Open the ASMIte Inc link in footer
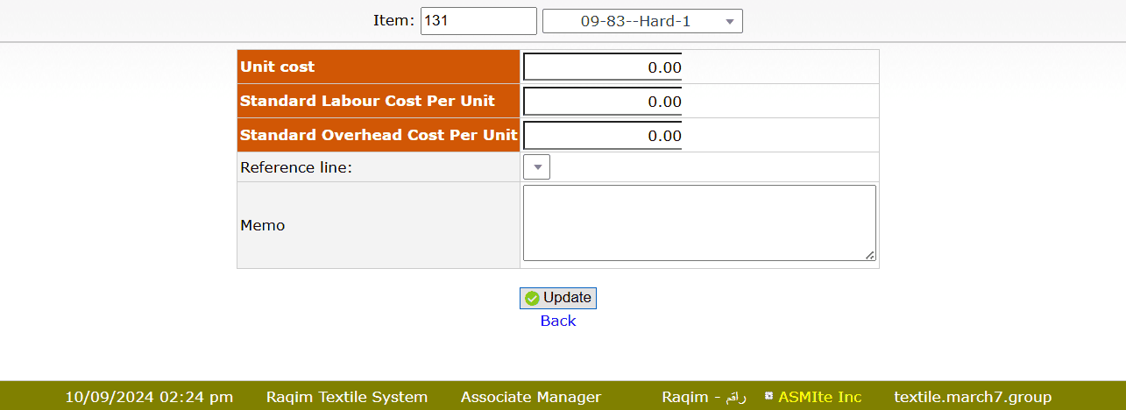Screen dimensions: 1126x410 [x=819, y=397]
